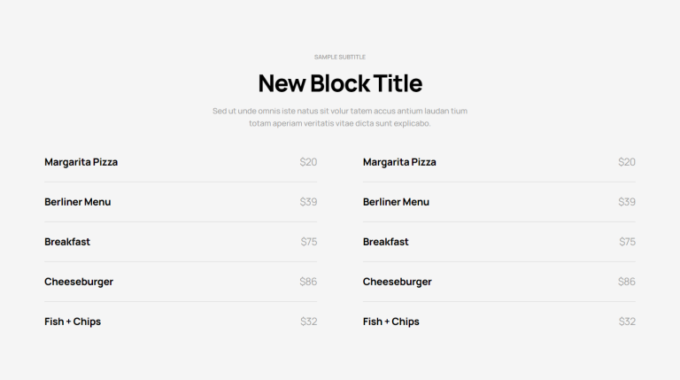Click the $32 price in the left column
Viewport: 680px width, 380px height.
point(309,322)
